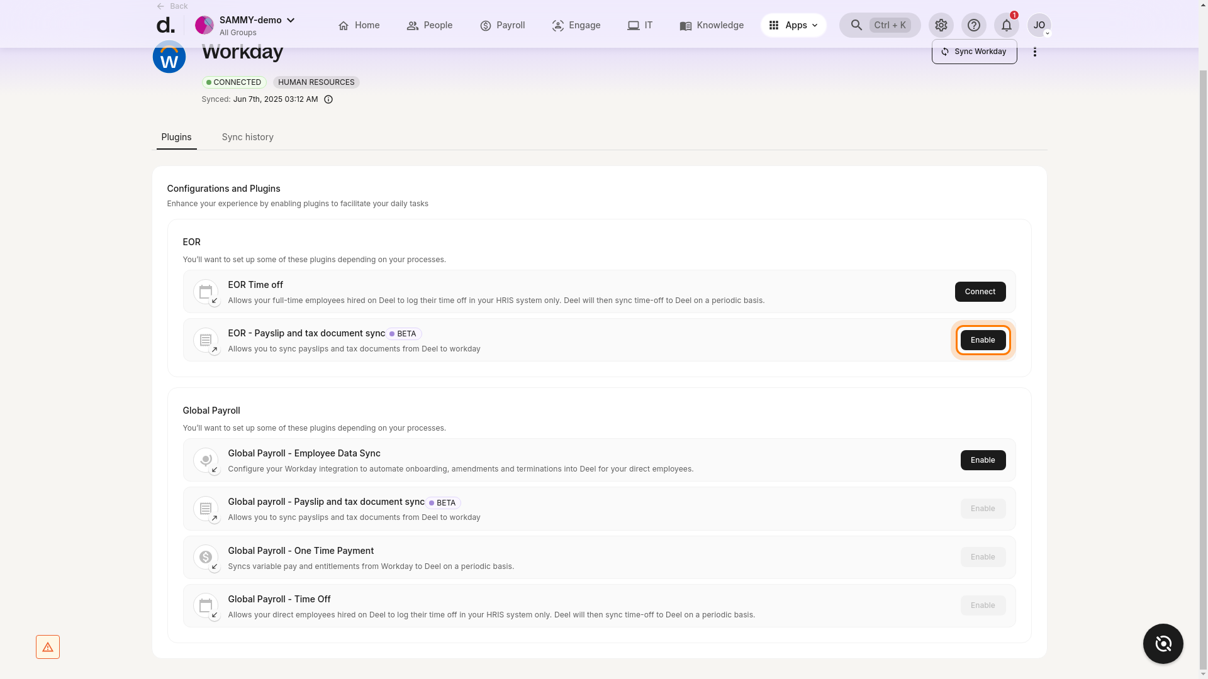Click Global Payroll - Employee Data Sync title
The image size is (1208, 679).
(x=304, y=453)
